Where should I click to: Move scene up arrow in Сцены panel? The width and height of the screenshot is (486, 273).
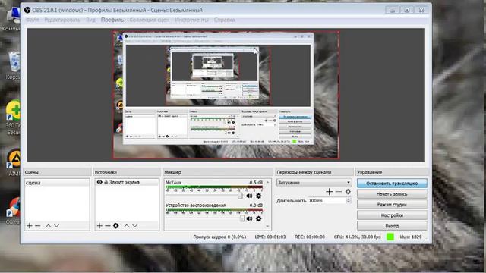(48, 226)
